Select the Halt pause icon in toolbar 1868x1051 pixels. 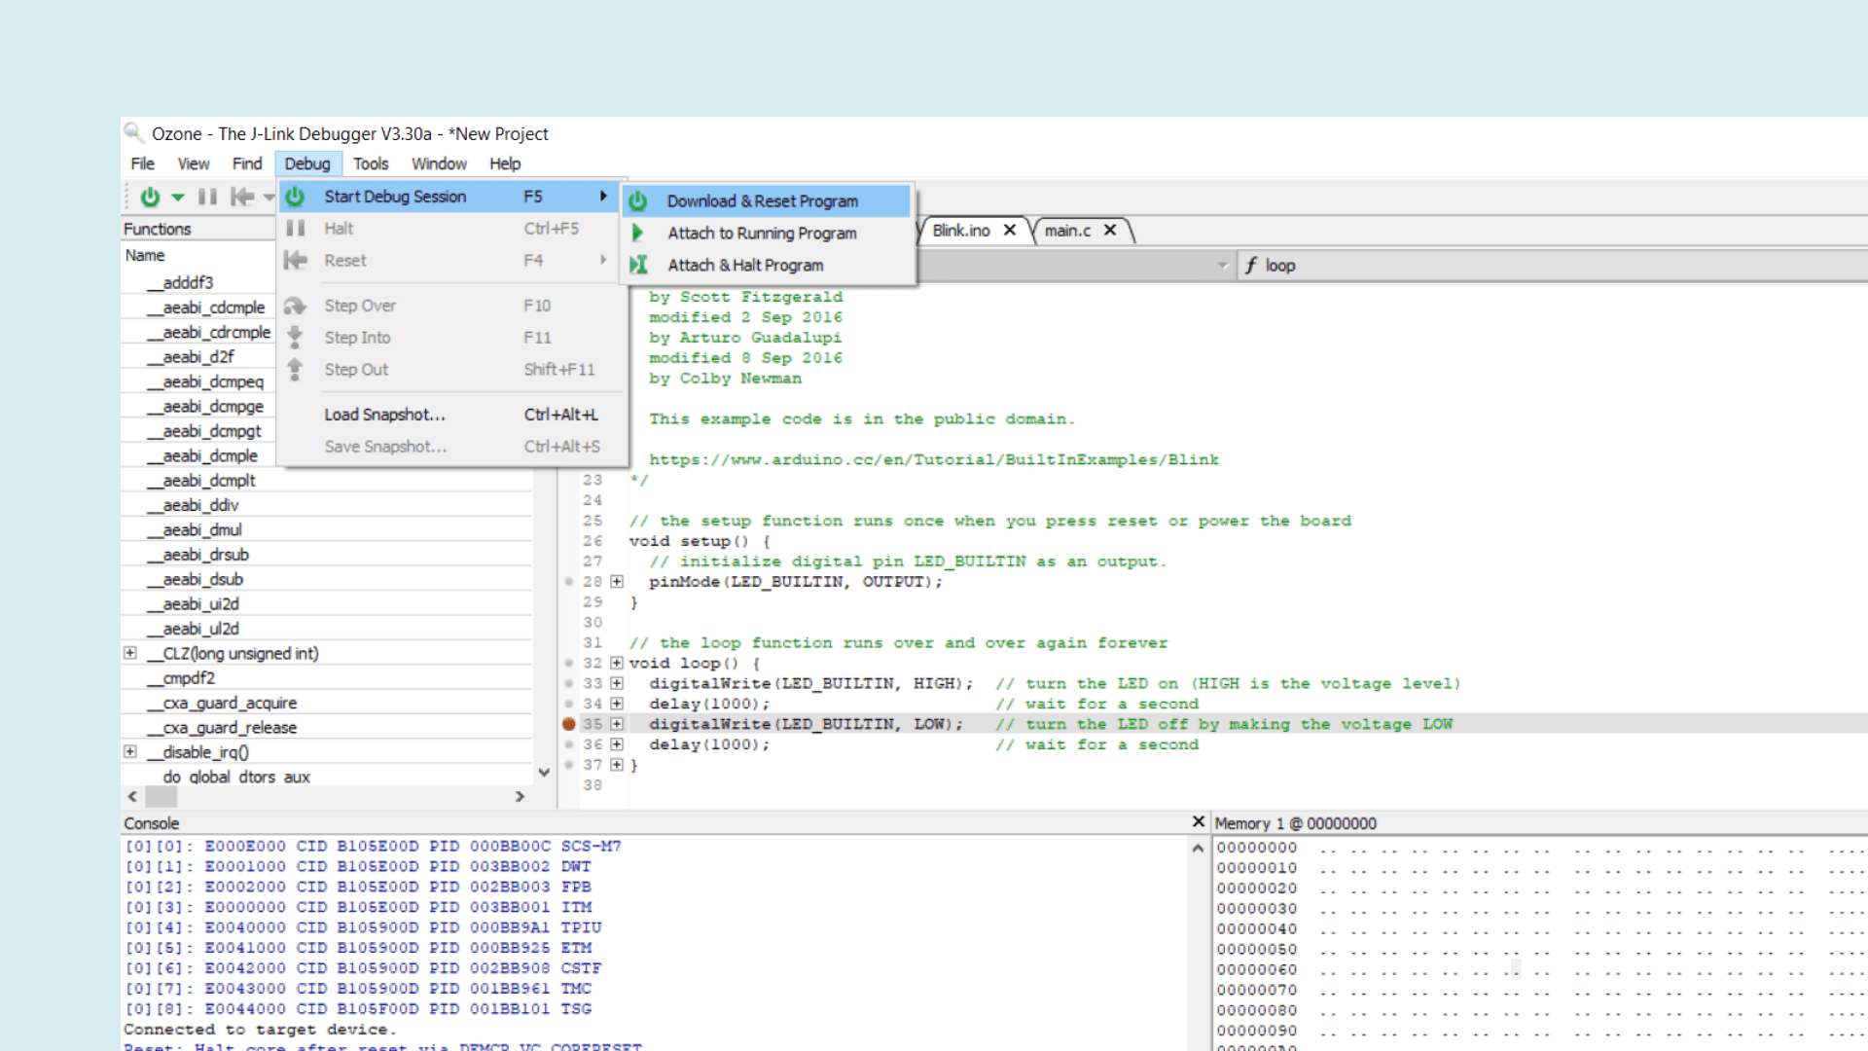tap(206, 197)
